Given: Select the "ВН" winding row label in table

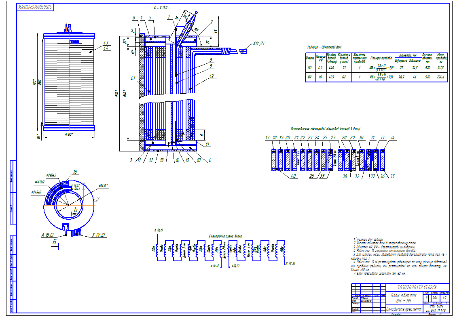Looking at the screenshot, I should (x=310, y=77).
